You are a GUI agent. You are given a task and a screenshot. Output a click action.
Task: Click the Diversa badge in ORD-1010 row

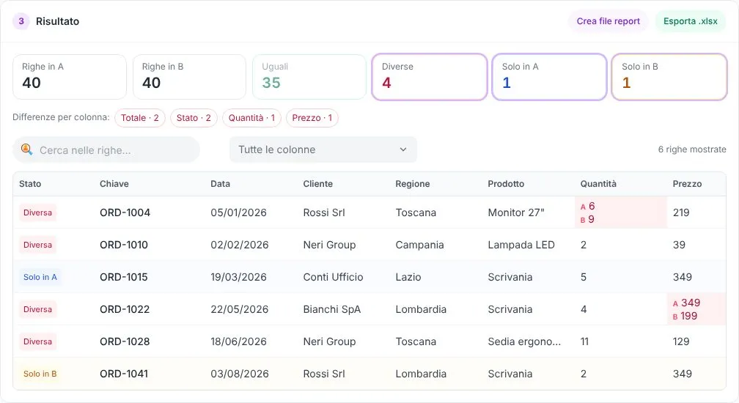coord(37,245)
